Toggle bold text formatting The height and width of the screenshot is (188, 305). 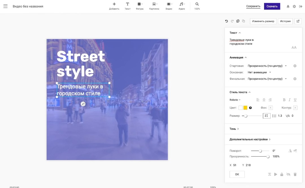284,100
